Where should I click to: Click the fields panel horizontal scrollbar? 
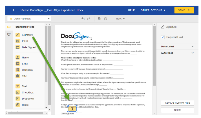tap(26, 113)
